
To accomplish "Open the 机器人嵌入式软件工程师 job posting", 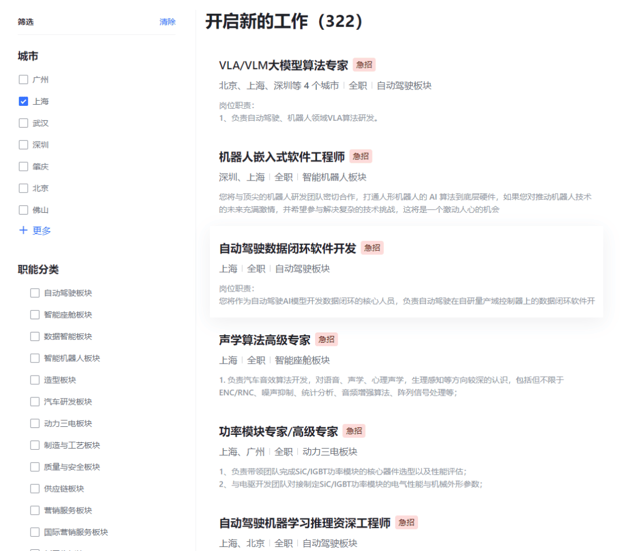I will 282,157.
